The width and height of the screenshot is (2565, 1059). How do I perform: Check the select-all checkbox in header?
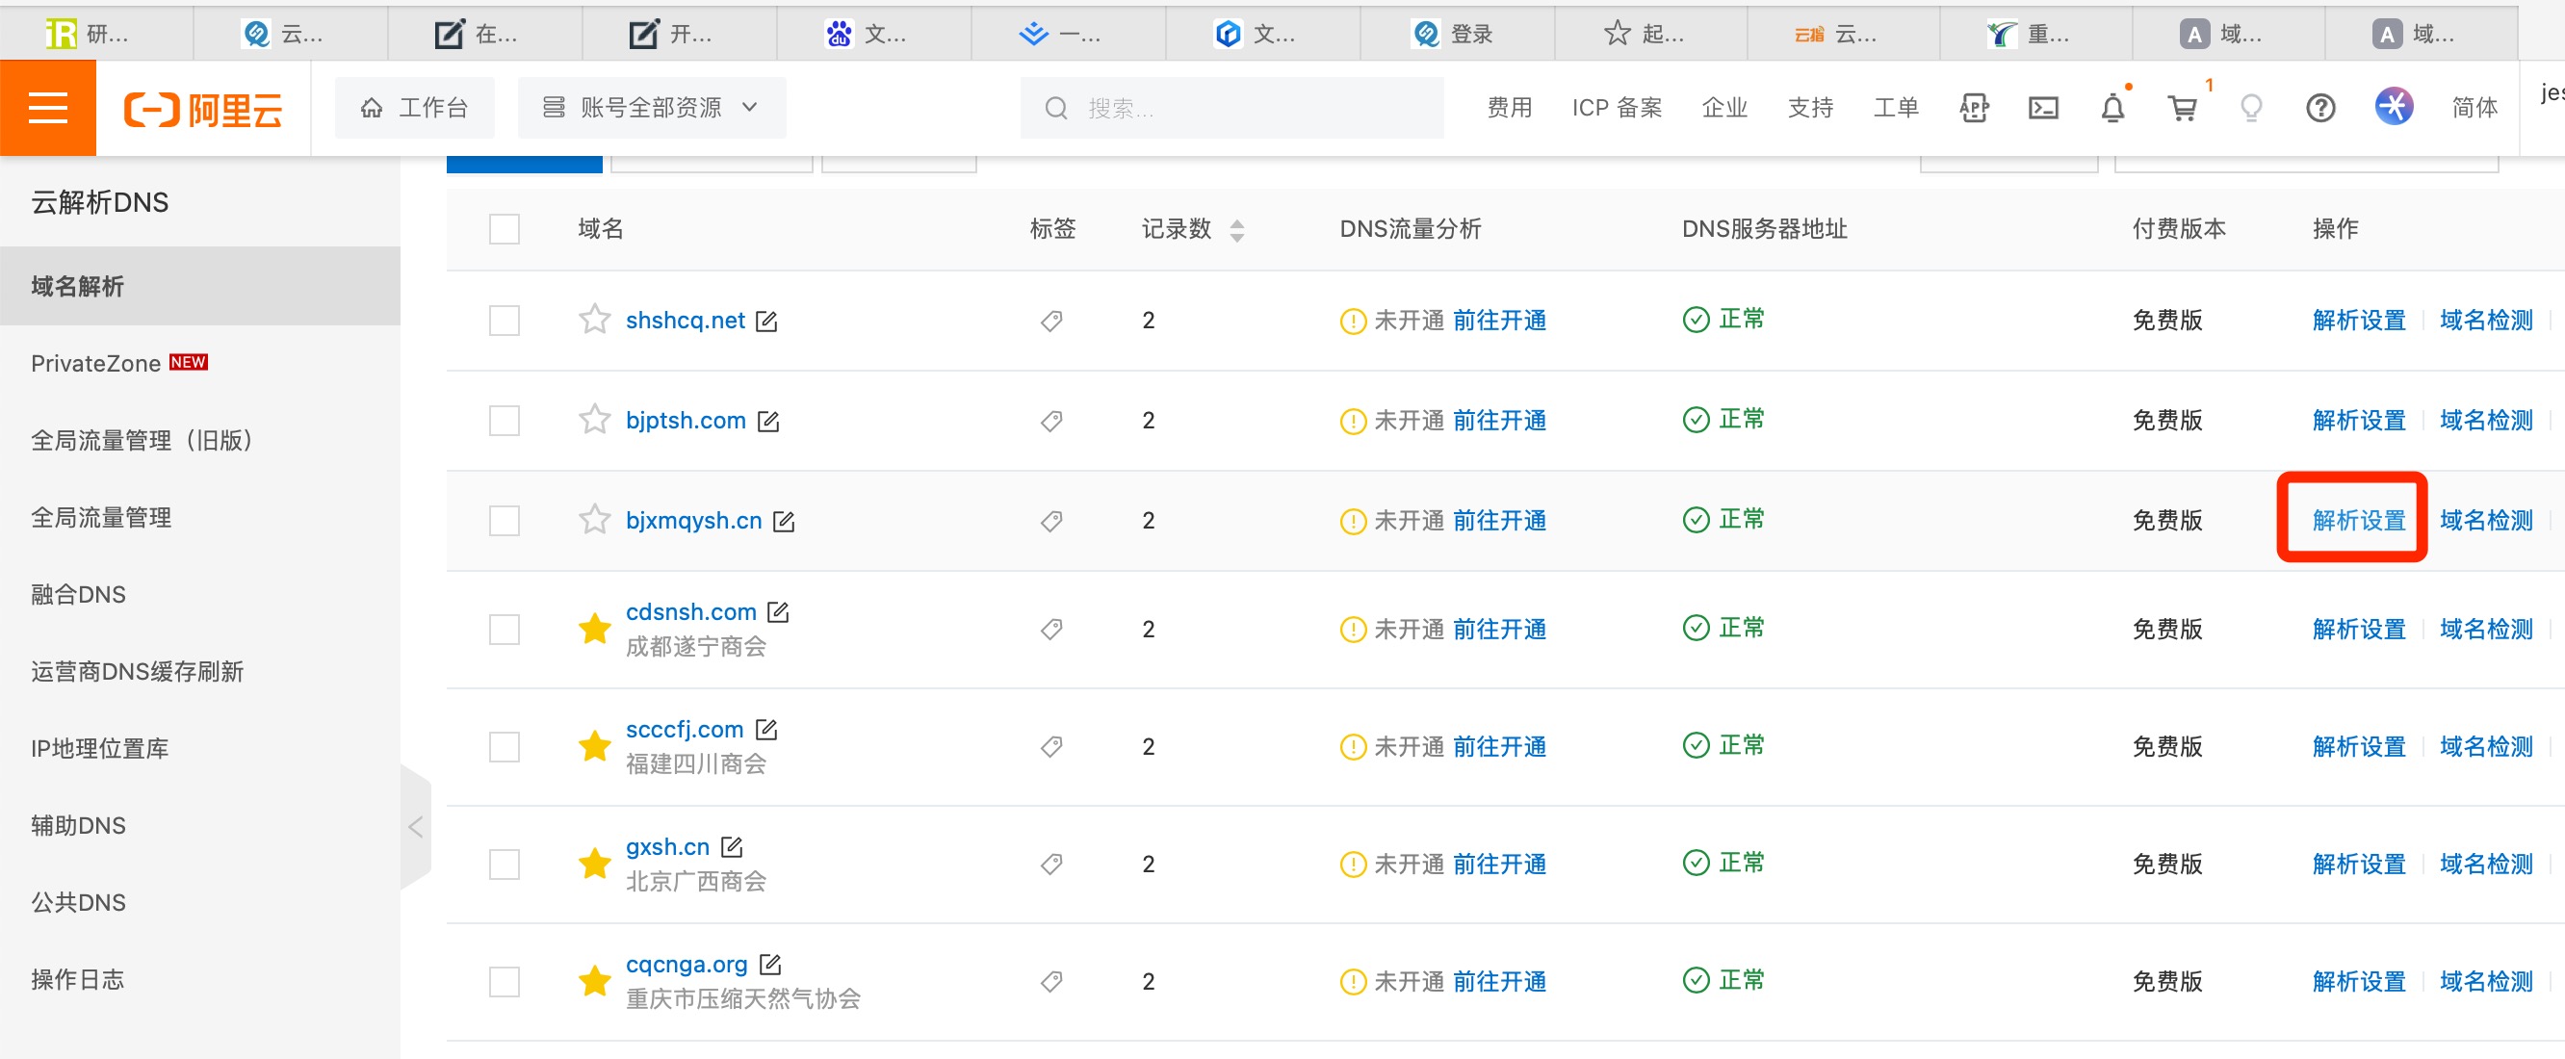(505, 229)
